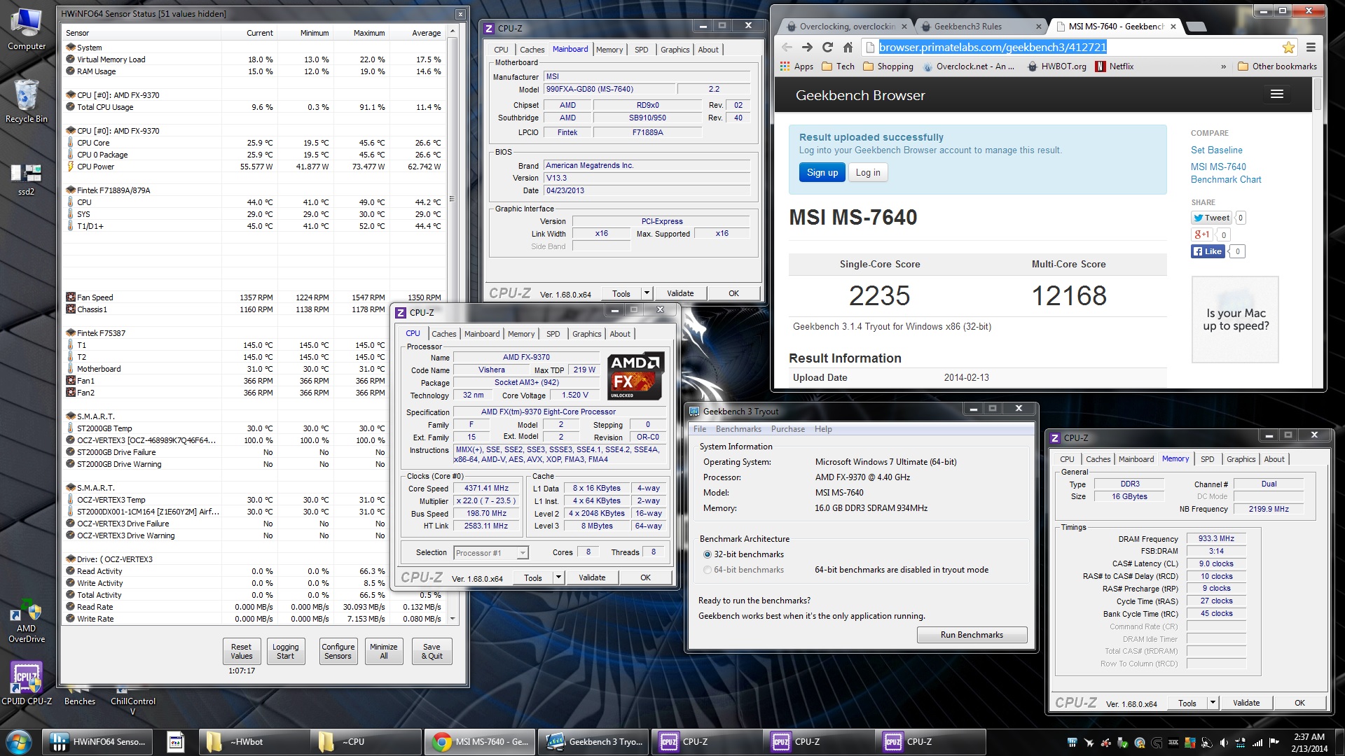
Task: Open Tools dropdown arrow in CPU-Z Mainboard window
Action: (x=647, y=293)
